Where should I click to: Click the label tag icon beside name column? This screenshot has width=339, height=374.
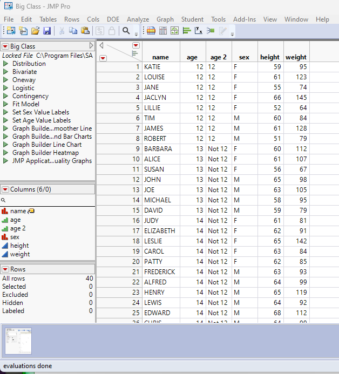pos(31,211)
